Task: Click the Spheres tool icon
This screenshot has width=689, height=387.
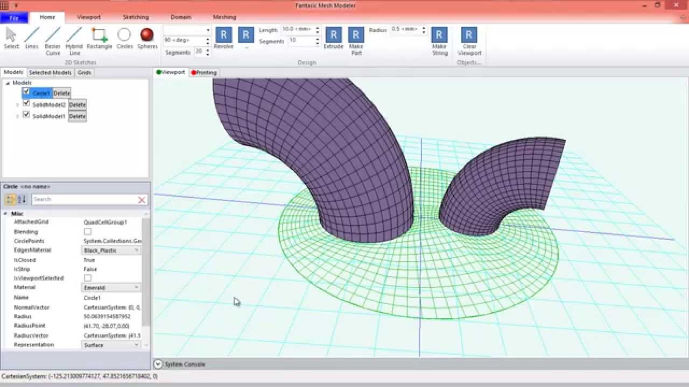Action: tap(147, 38)
